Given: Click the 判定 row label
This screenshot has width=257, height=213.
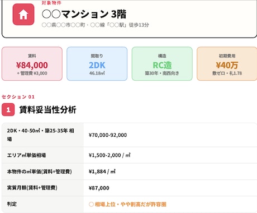Looking at the screenshot, I should point(12,204).
